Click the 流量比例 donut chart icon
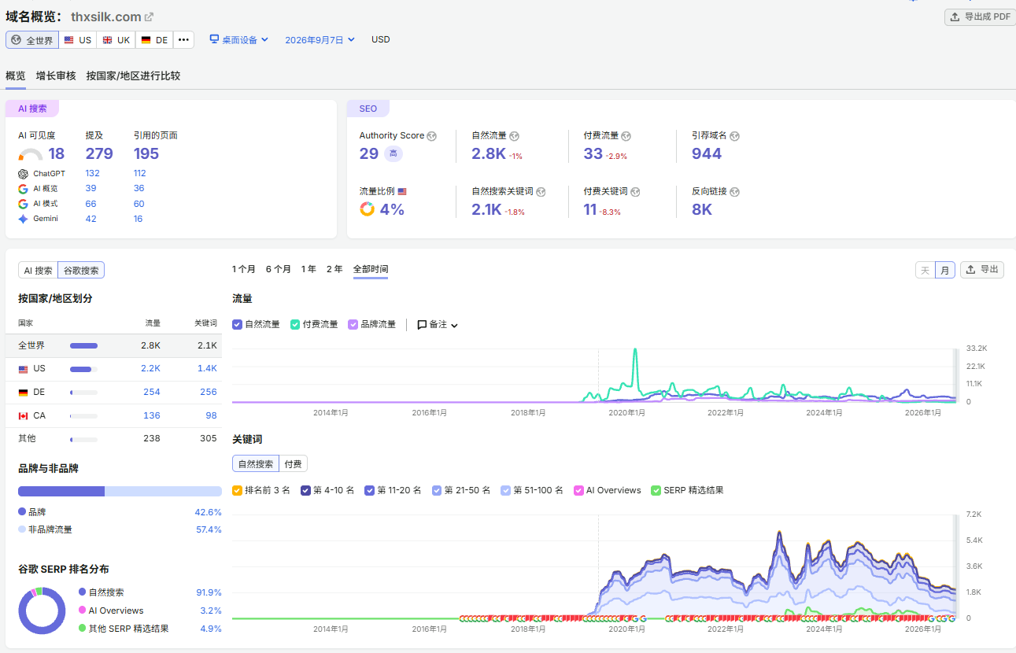The image size is (1016, 653). click(367, 209)
